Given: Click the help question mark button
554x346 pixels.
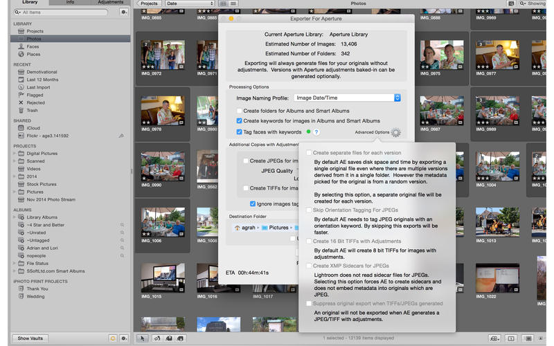Looking at the screenshot, I should tap(316, 132).
